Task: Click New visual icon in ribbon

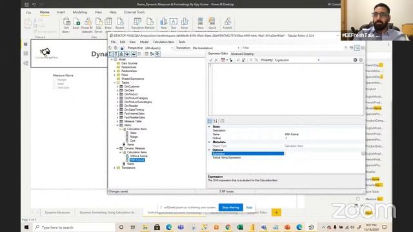Action: (163, 24)
